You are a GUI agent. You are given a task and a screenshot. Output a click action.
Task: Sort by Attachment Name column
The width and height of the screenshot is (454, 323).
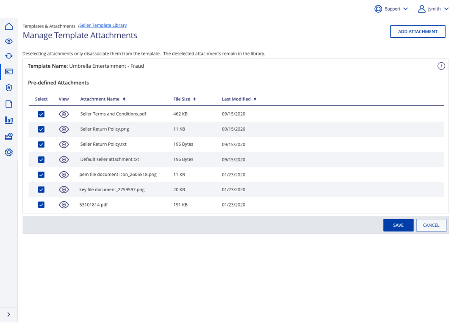[x=103, y=99]
